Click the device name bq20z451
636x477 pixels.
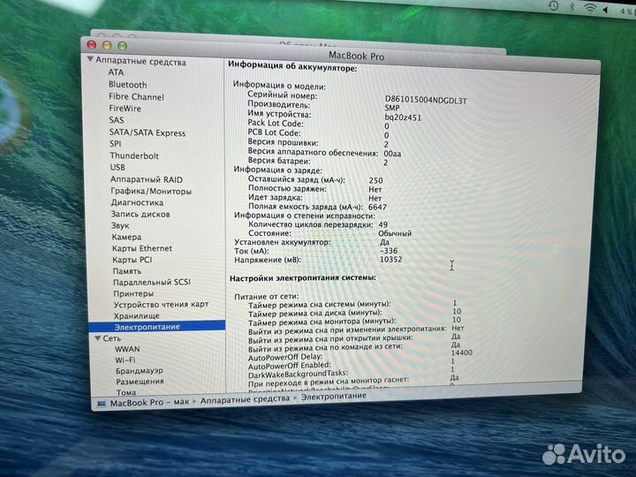(403, 117)
